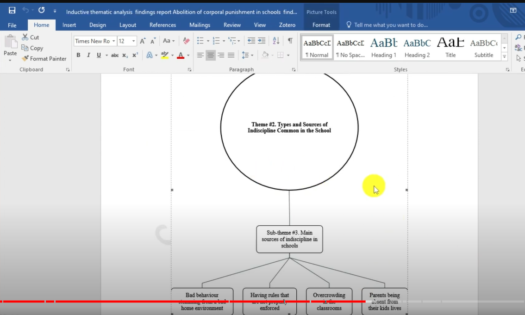
Task: Select Center alignment
Action: click(x=211, y=55)
